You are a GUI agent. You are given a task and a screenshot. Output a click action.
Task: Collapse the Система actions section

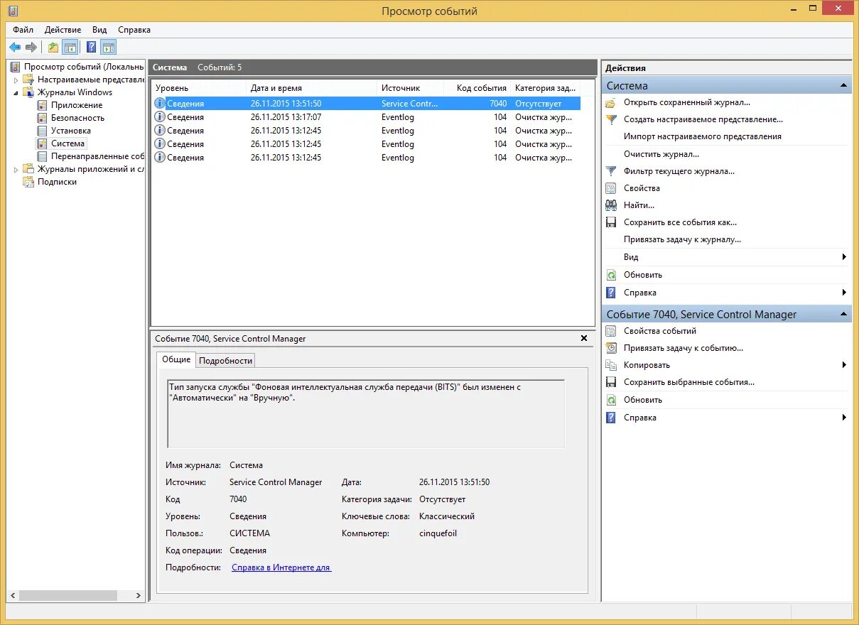[x=843, y=86]
